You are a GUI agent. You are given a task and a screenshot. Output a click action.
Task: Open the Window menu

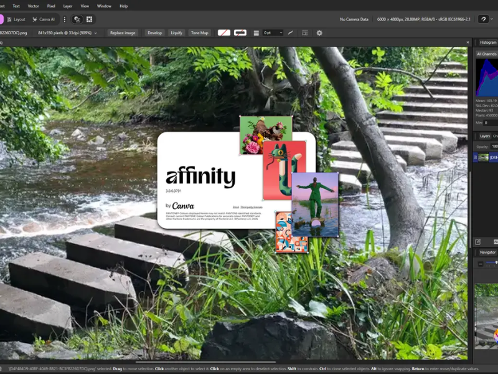(x=104, y=6)
